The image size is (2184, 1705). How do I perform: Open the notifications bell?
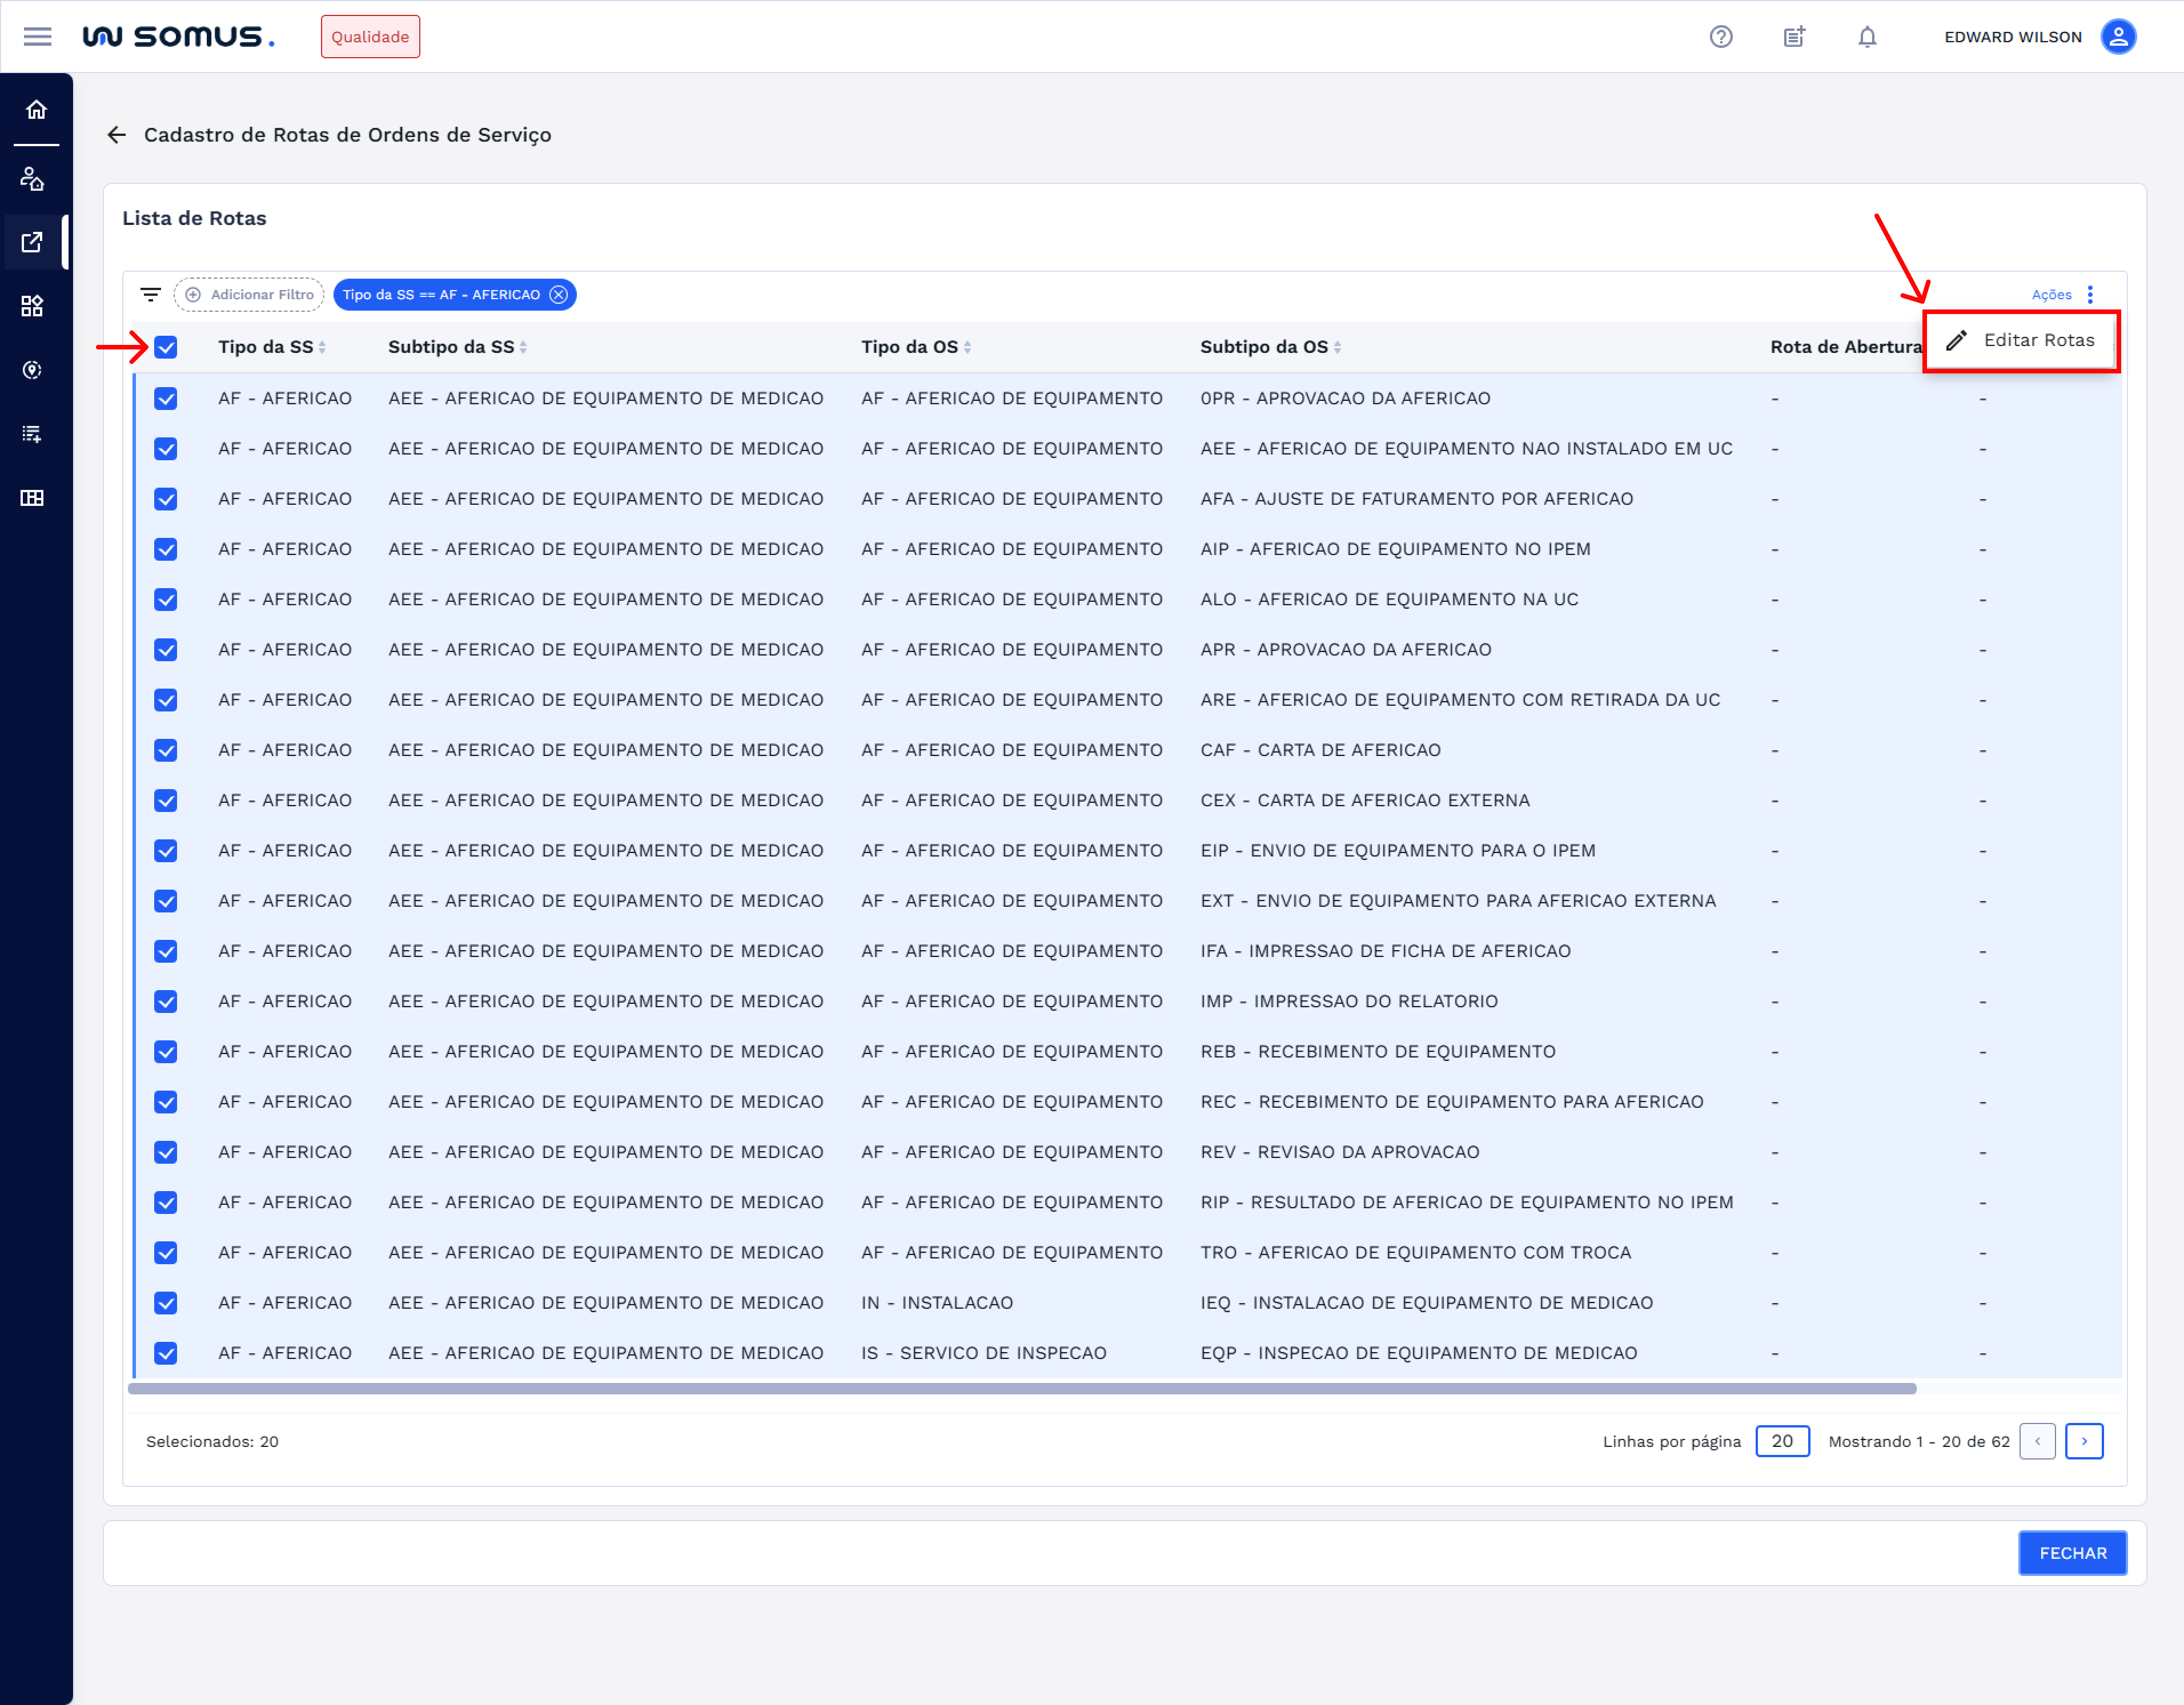[x=1866, y=37]
